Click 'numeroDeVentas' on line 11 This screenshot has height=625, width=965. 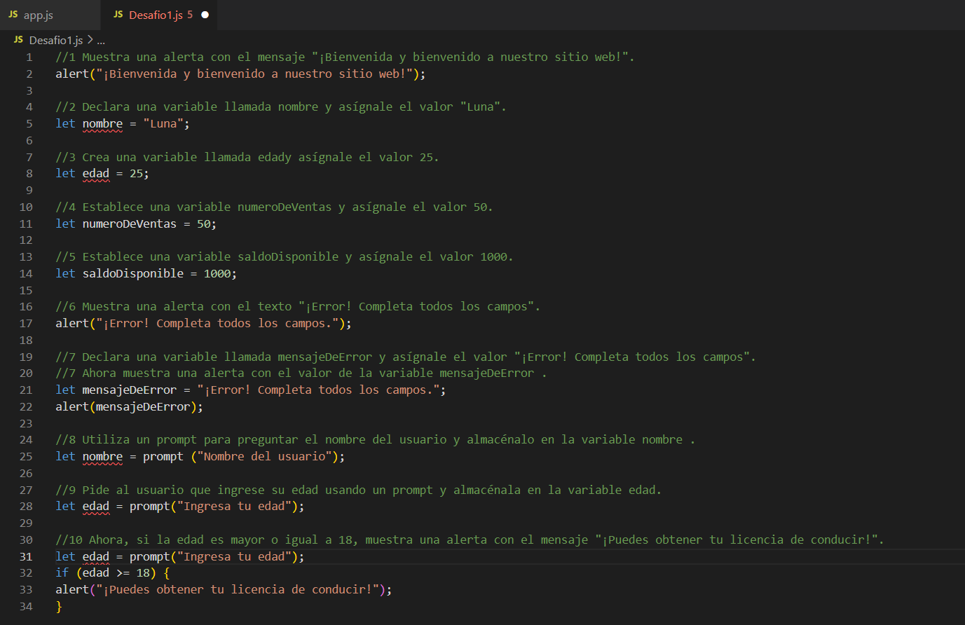(130, 224)
